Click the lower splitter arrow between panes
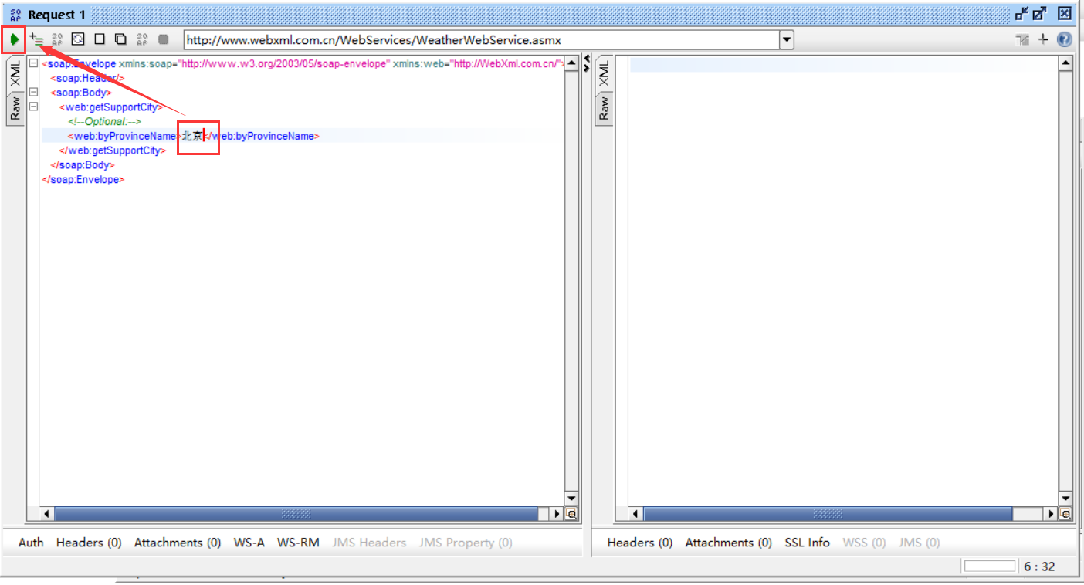The height and width of the screenshot is (585, 1084). coord(587,68)
